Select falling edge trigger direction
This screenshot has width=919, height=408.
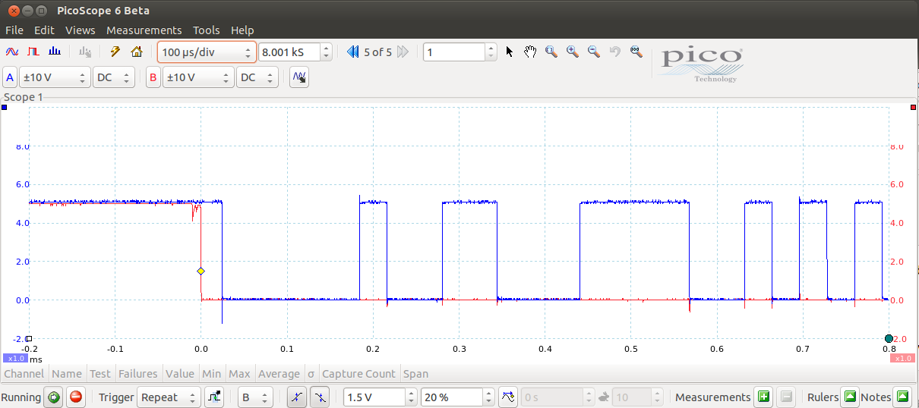coord(321,397)
